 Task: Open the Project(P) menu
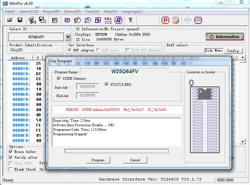51,12
